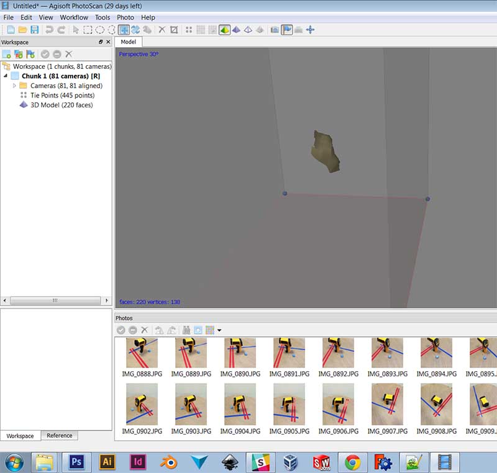This screenshot has height=473, width=497.
Task: Select the Free-Form Selection tool
Action: [111, 30]
